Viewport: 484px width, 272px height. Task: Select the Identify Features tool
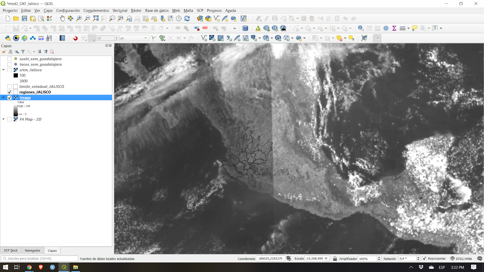361,28
